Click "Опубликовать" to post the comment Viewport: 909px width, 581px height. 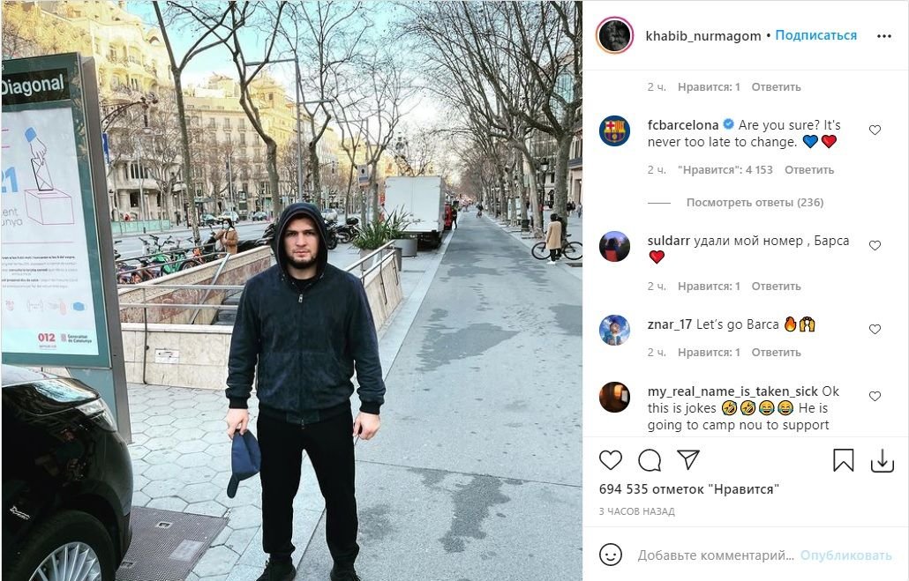coord(845,555)
